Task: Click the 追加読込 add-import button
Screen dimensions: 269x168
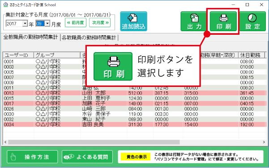Action: 134,21
